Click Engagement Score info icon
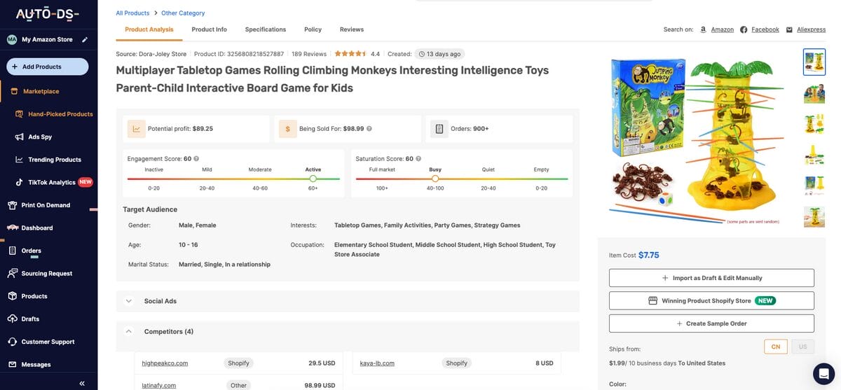841x390 pixels. [x=196, y=159]
